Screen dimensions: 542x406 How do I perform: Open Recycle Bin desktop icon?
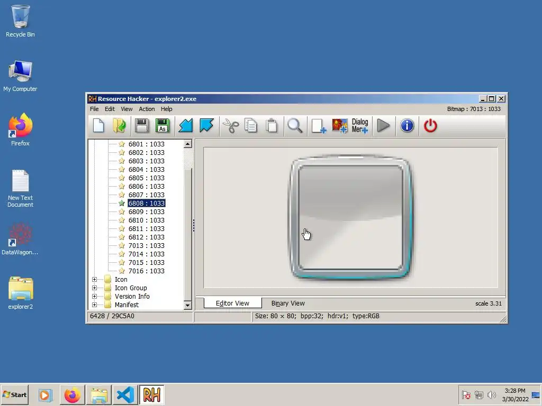pyautogui.click(x=20, y=21)
